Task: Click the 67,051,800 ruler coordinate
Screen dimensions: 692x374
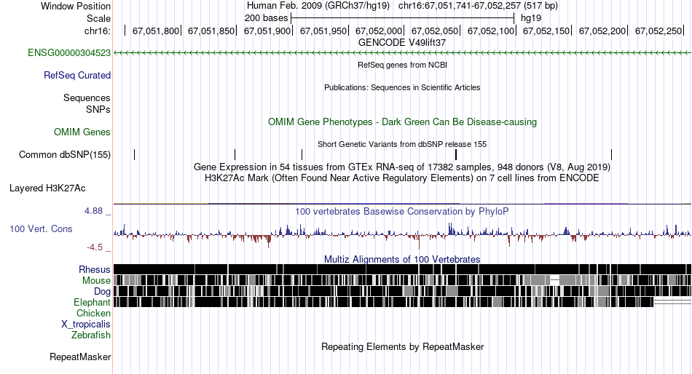Action: coord(156,31)
